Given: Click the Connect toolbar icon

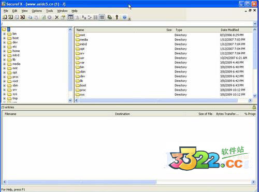Looking at the screenshot, I should [5, 17].
